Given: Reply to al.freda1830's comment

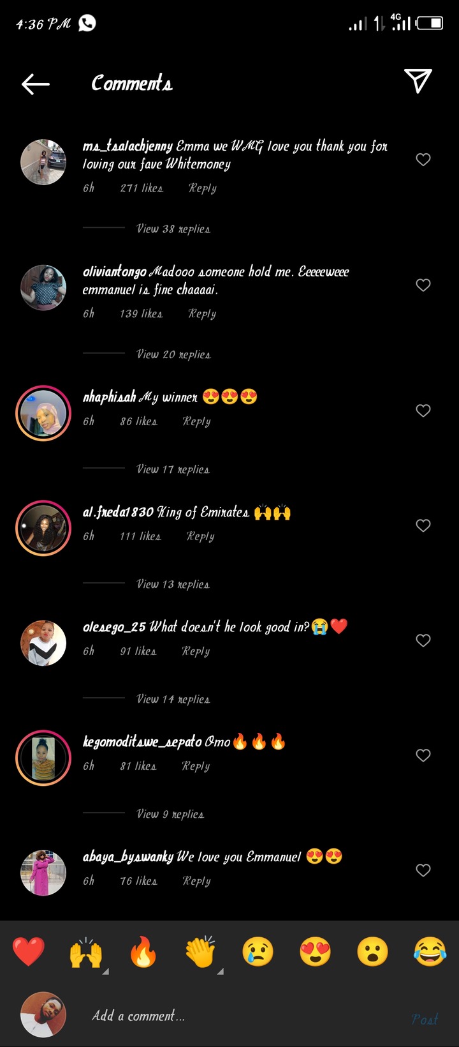Looking at the screenshot, I should point(200,536).
